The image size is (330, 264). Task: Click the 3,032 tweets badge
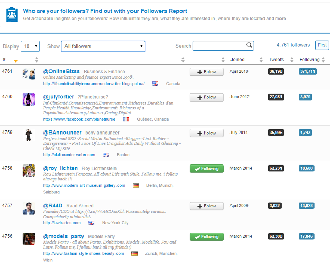click(275, 206)
